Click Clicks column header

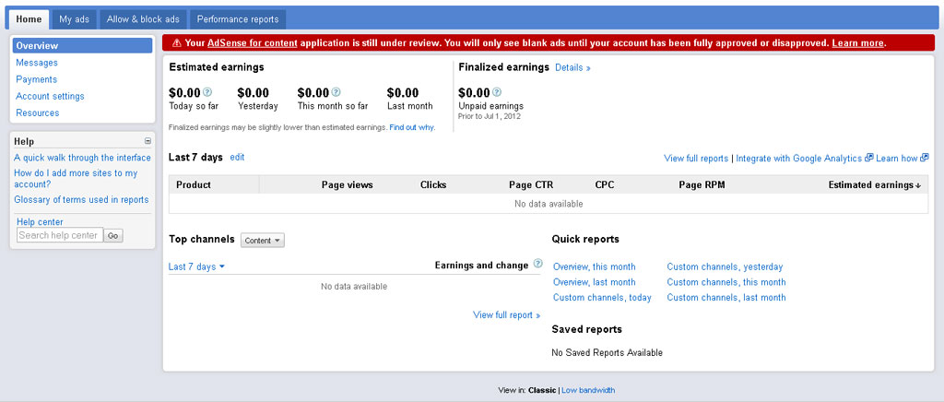tap(433, 184)
